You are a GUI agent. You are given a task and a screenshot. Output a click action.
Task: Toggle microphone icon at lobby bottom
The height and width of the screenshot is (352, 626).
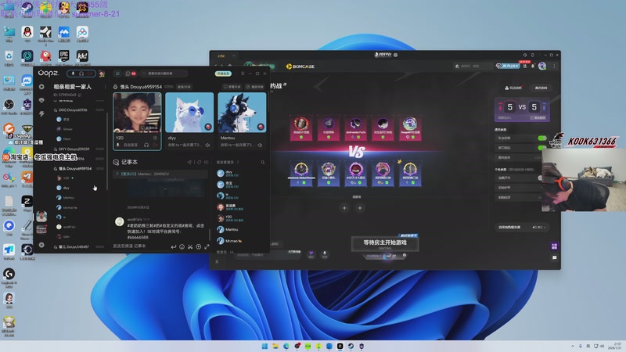coord(325,254)
